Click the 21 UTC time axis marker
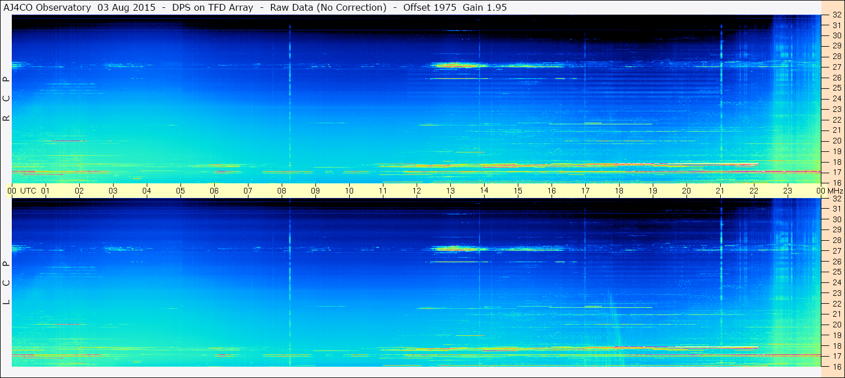Screen dimensions: 845x378 coord(720,191)
